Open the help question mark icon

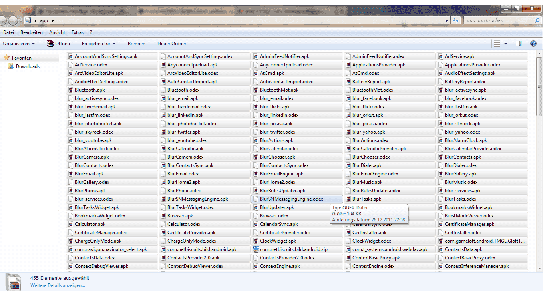tap(533, 44)
